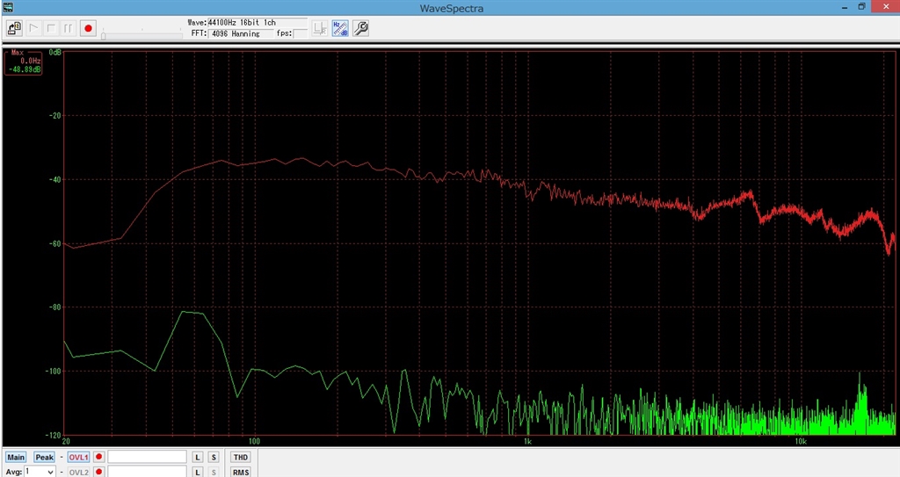
Task: Click the grayed cursor readout icon
Action: pos(320,28)
